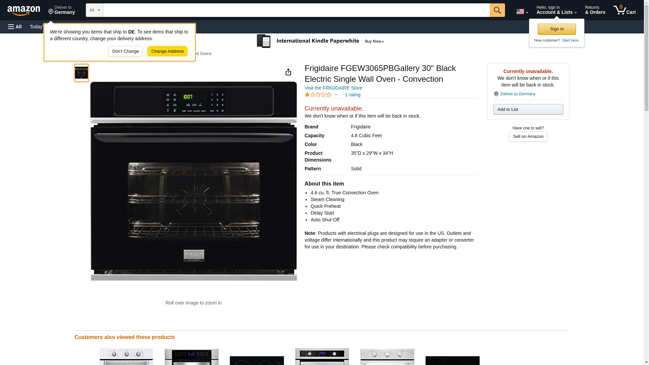649x365 pixels.
Task: Click the share icon on product image
Action: pos(288,72)
